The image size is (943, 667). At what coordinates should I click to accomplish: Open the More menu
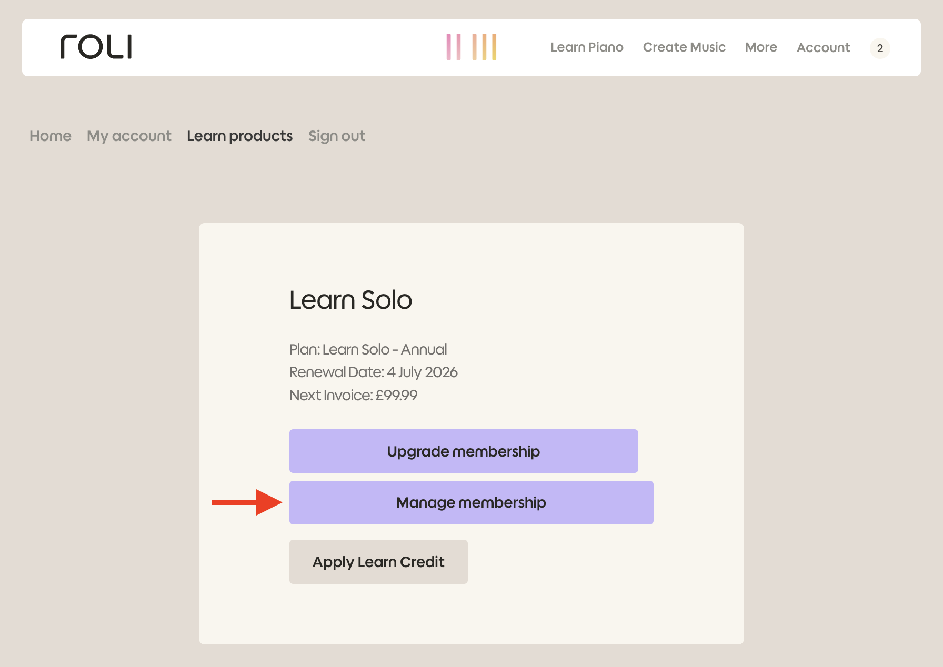click(x=761, y=47)
